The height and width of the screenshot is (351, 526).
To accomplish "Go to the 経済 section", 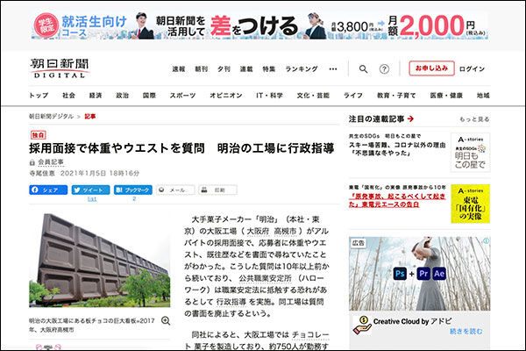I will pos(96,96).
